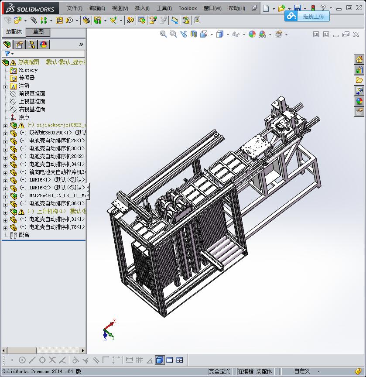Toggle the Hide/Show Items glasses icon
366x377 pixels.
236,34
